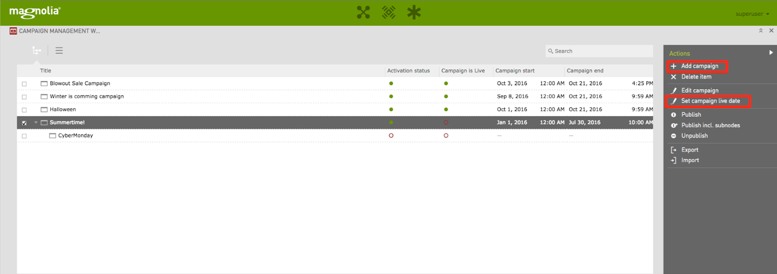Click Halloween start date Oct 1, 2016
The height and width of the screenshot is (274, 777).
(x=512, y=110)
